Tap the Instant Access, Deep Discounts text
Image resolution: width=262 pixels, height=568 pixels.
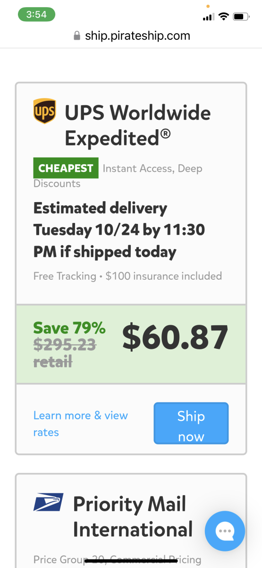pos(118,176)
